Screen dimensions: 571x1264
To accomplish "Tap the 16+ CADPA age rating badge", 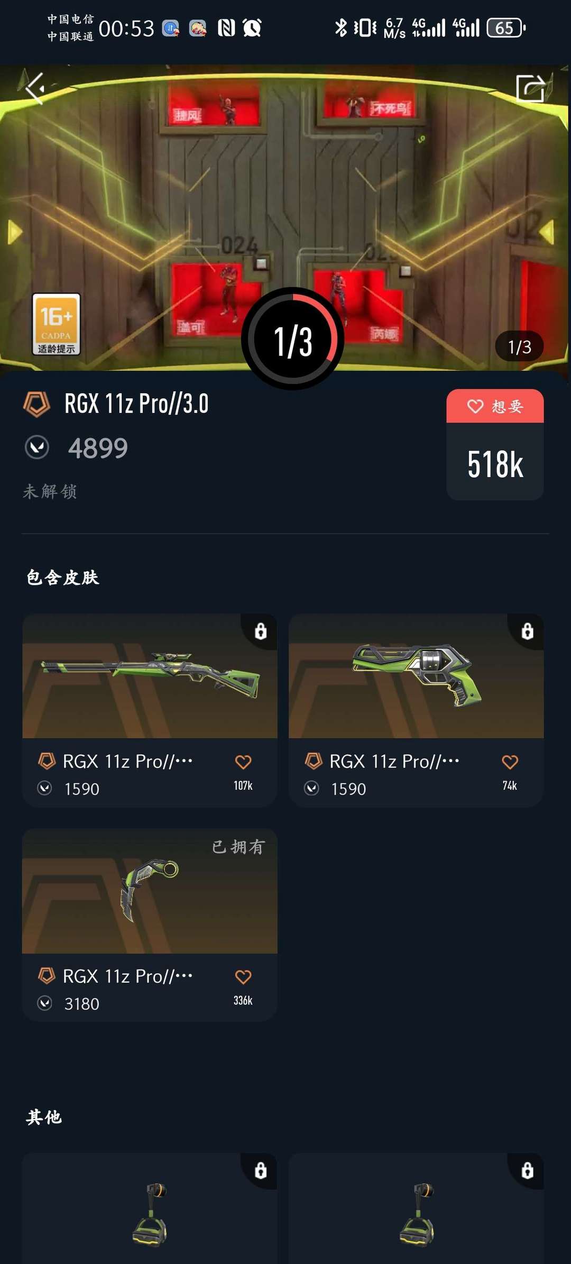I will (56, 324).
